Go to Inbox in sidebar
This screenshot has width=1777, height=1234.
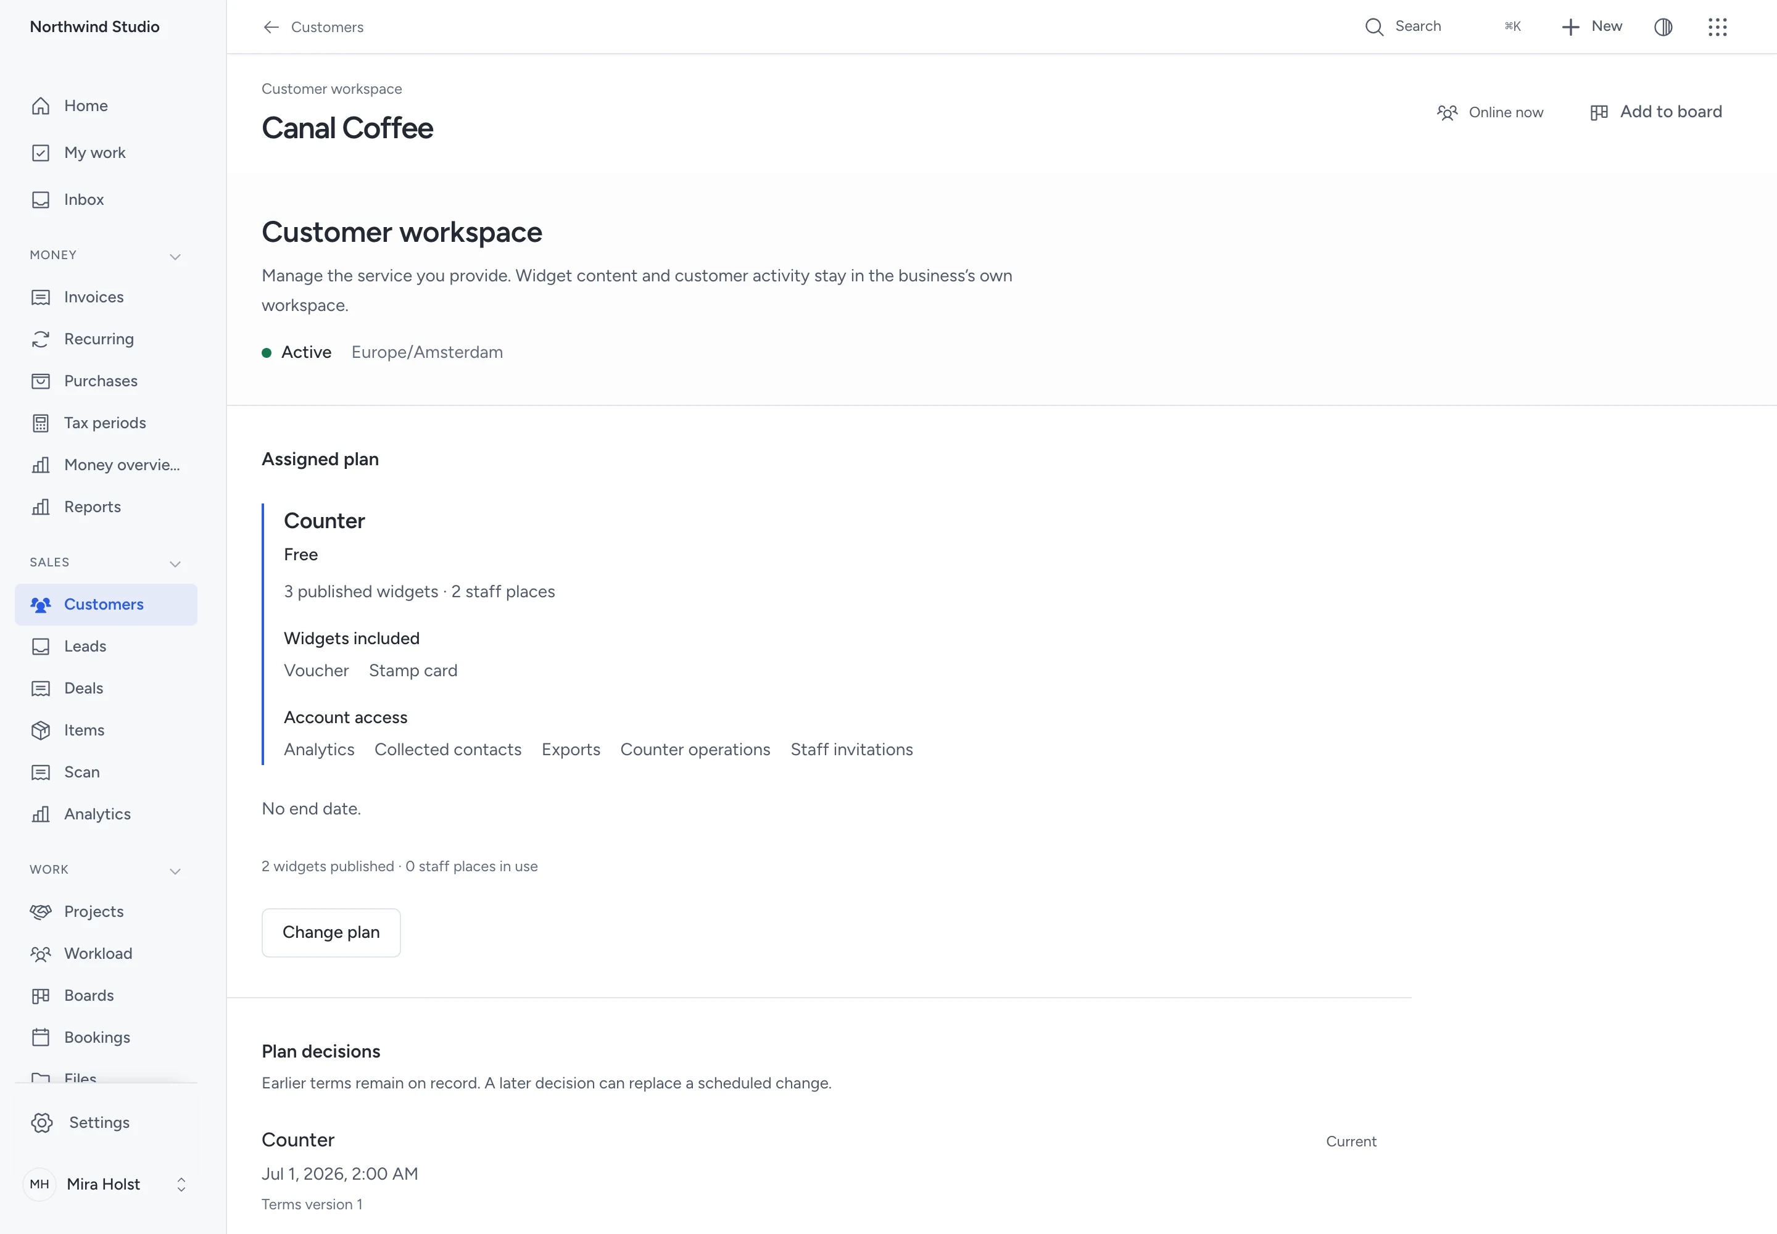tap(106, 199)
